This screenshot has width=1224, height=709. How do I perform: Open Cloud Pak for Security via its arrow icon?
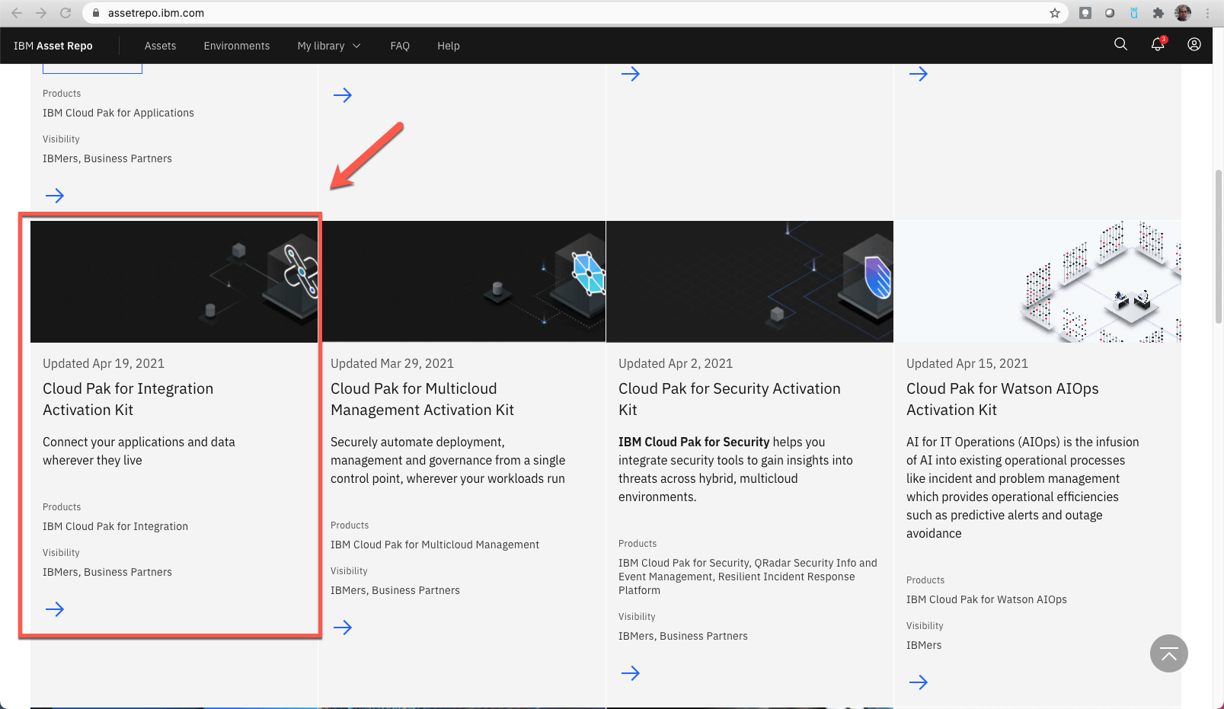[631, 672]
